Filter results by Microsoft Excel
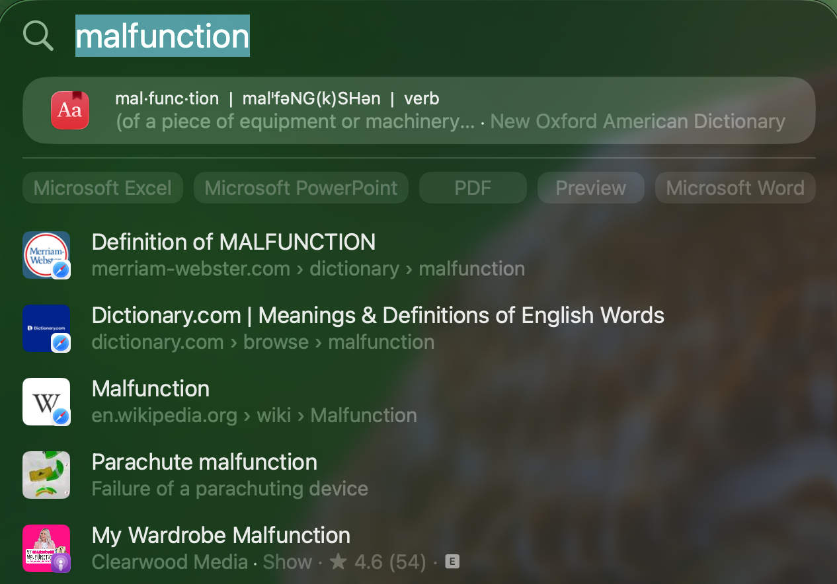This screenshot has width=837, height=584. click(102, 188)
